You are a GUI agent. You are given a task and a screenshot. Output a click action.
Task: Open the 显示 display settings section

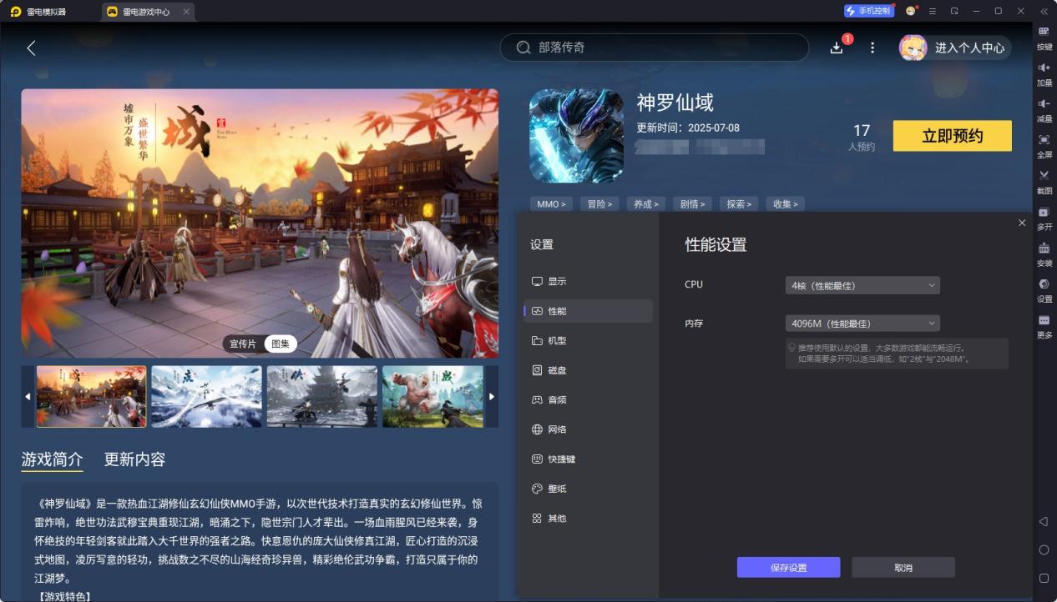point(588,282)
